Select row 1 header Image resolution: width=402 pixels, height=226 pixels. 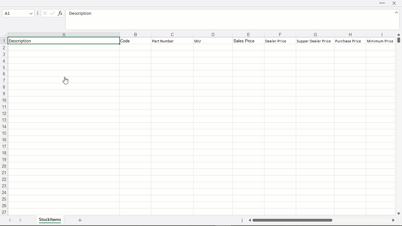[x=4, y=41]
